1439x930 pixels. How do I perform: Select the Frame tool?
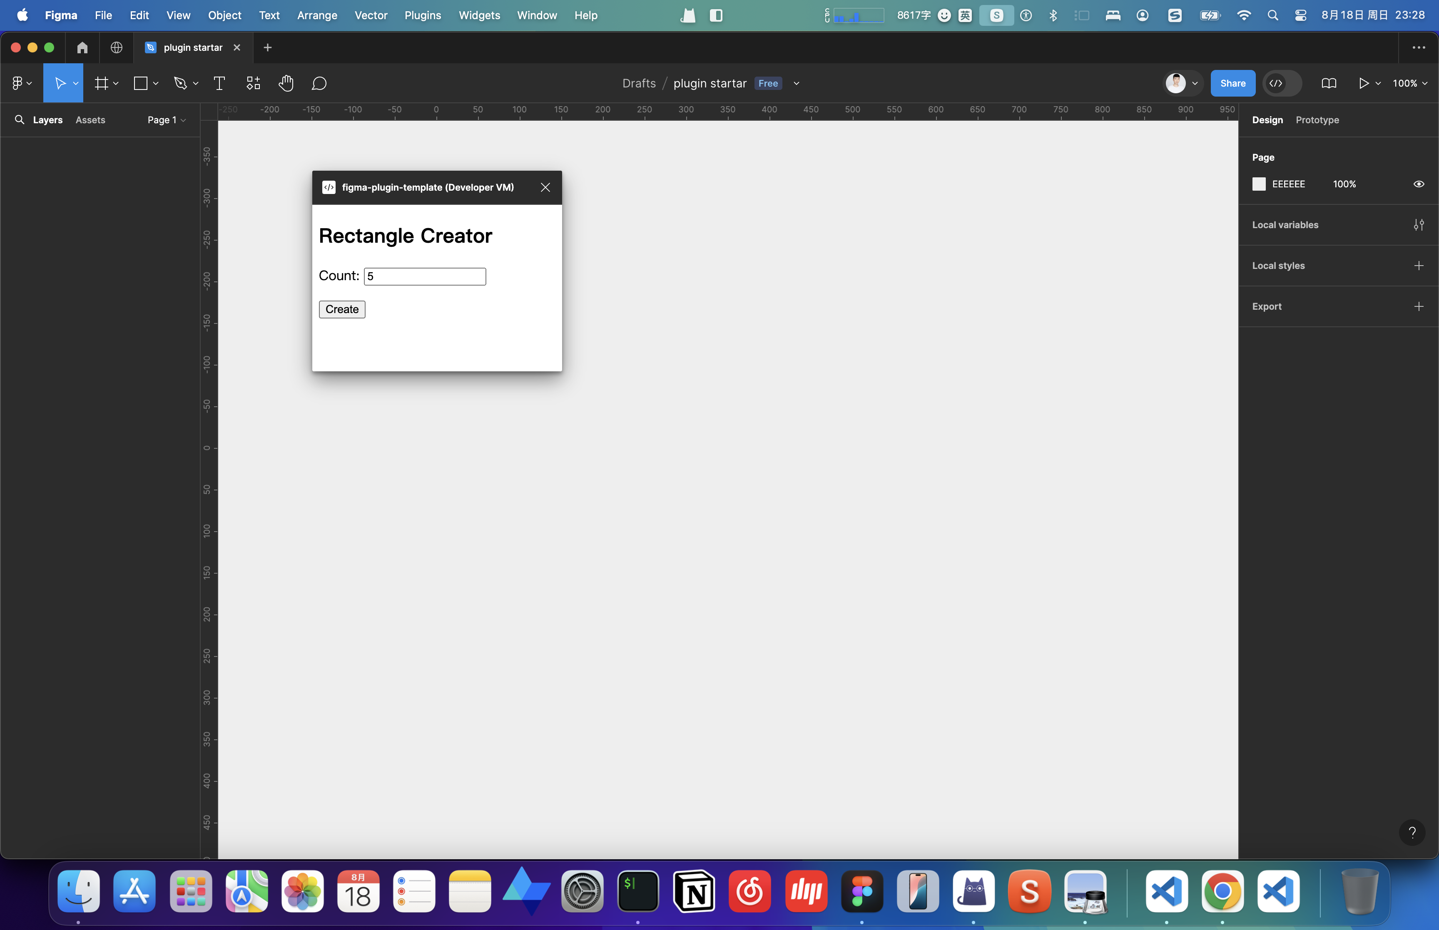click(x=102, y=83)
